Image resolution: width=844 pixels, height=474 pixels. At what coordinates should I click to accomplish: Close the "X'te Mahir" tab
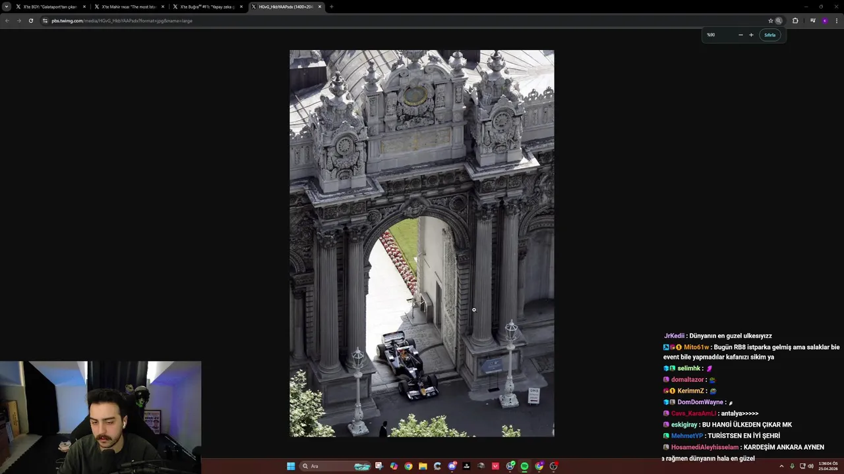pyautogui.click(x=163, y=7)
